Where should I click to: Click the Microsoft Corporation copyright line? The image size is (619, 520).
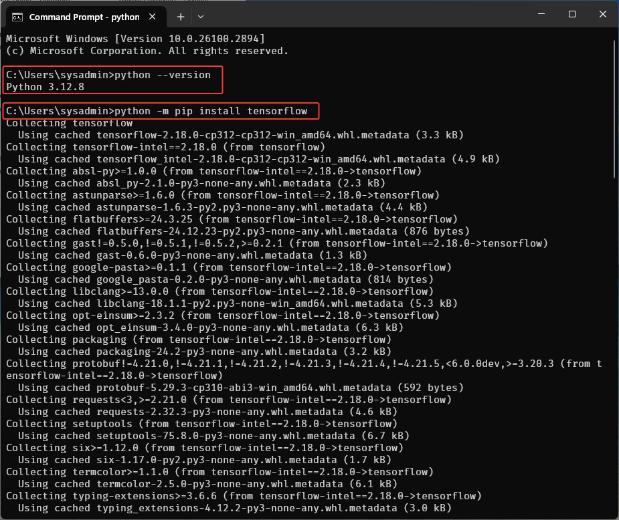coord(147,51)
